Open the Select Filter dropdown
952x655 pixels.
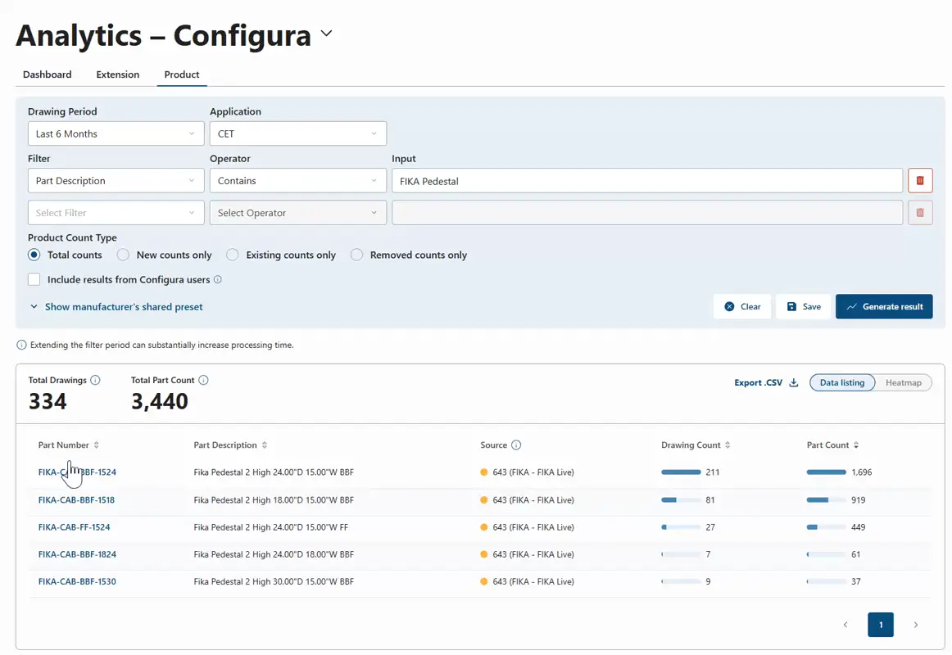pyautogui.click(x=116, y=213)
